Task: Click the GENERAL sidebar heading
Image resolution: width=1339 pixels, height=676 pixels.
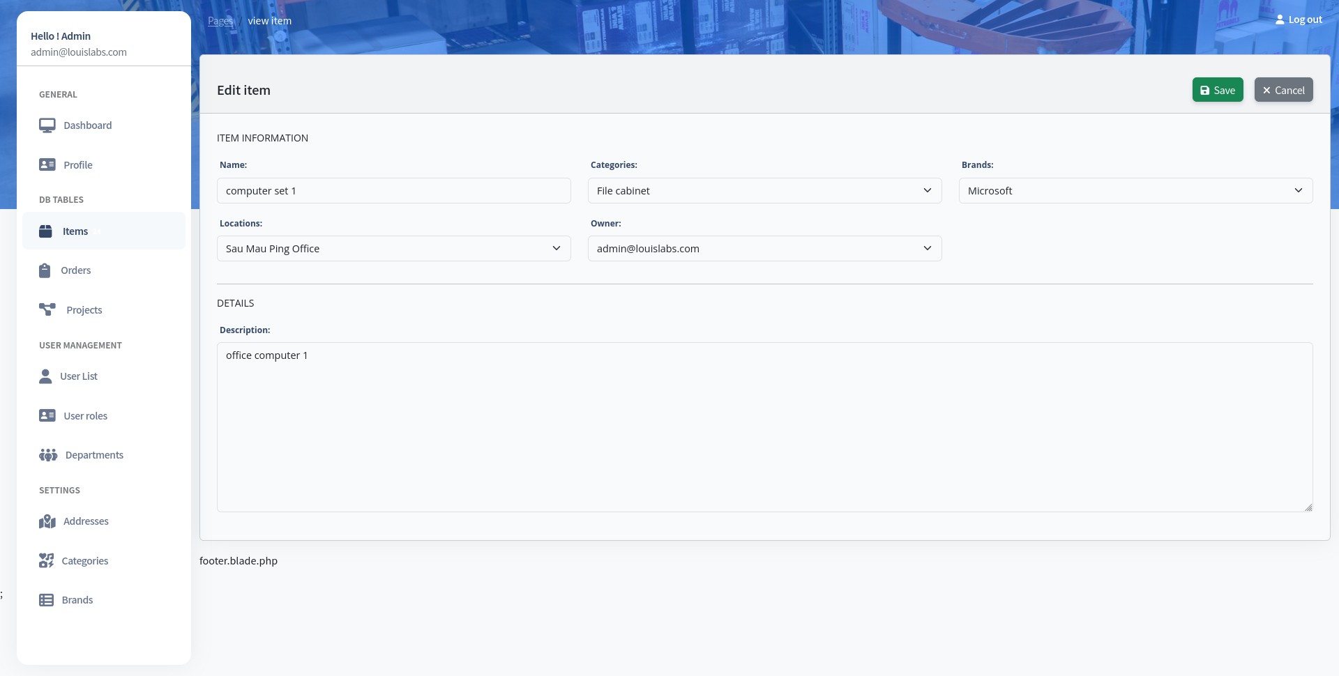Action: click(x=58, y=95)
